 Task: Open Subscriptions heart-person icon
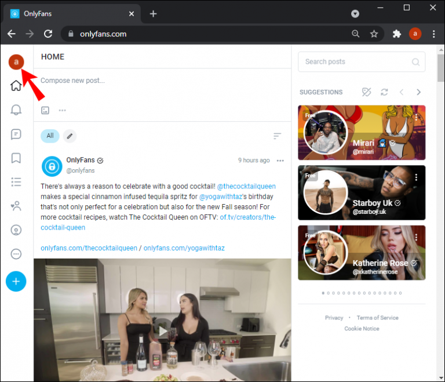click(x=16, y=206)
